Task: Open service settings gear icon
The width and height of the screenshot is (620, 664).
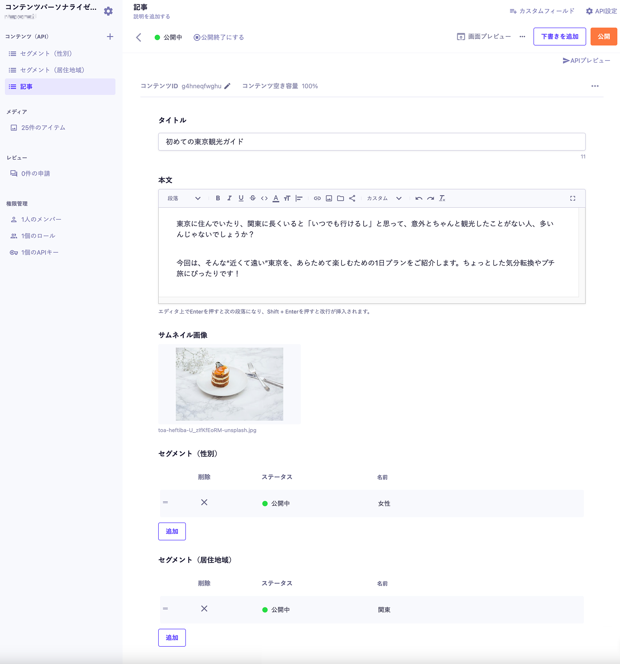Action: (108, 11)
